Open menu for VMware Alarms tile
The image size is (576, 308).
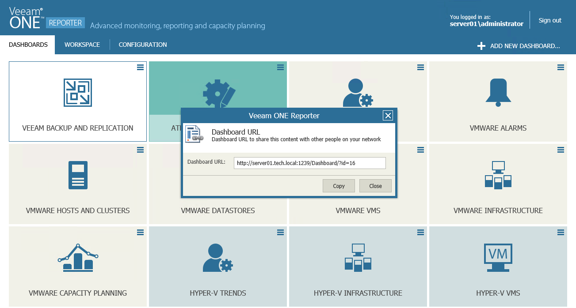(561, 67)
